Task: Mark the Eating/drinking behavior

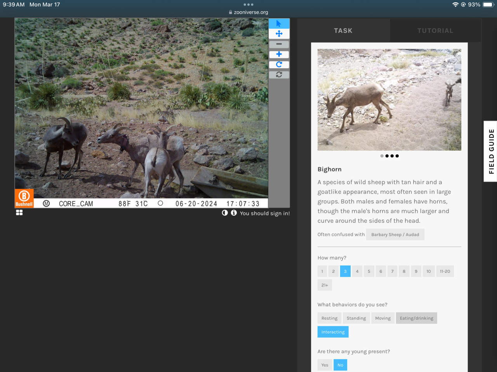Action: (x=417, y=318)
